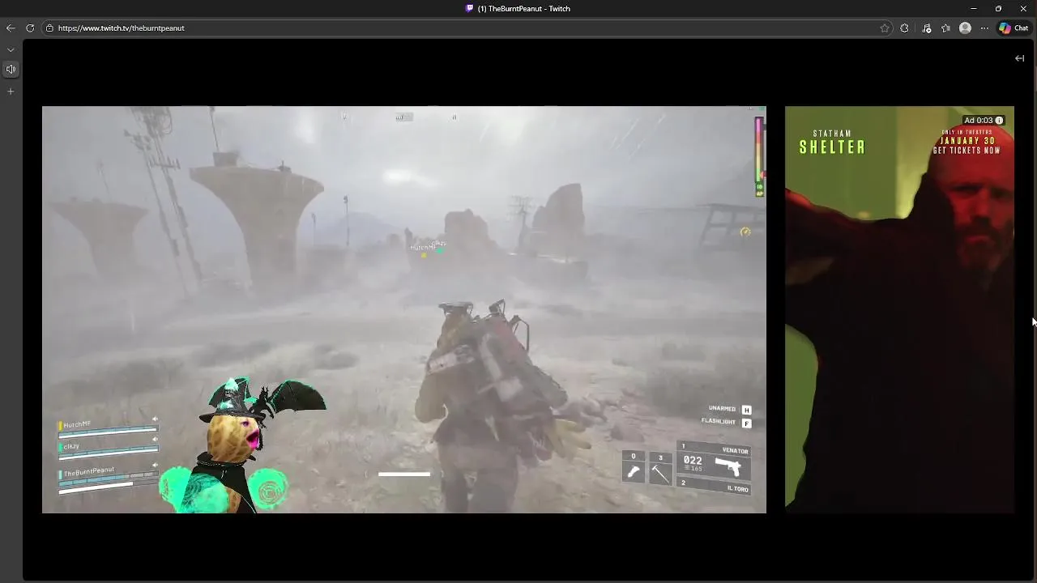Open the browser Extensions puzzle icon

[x=905, y=28]
